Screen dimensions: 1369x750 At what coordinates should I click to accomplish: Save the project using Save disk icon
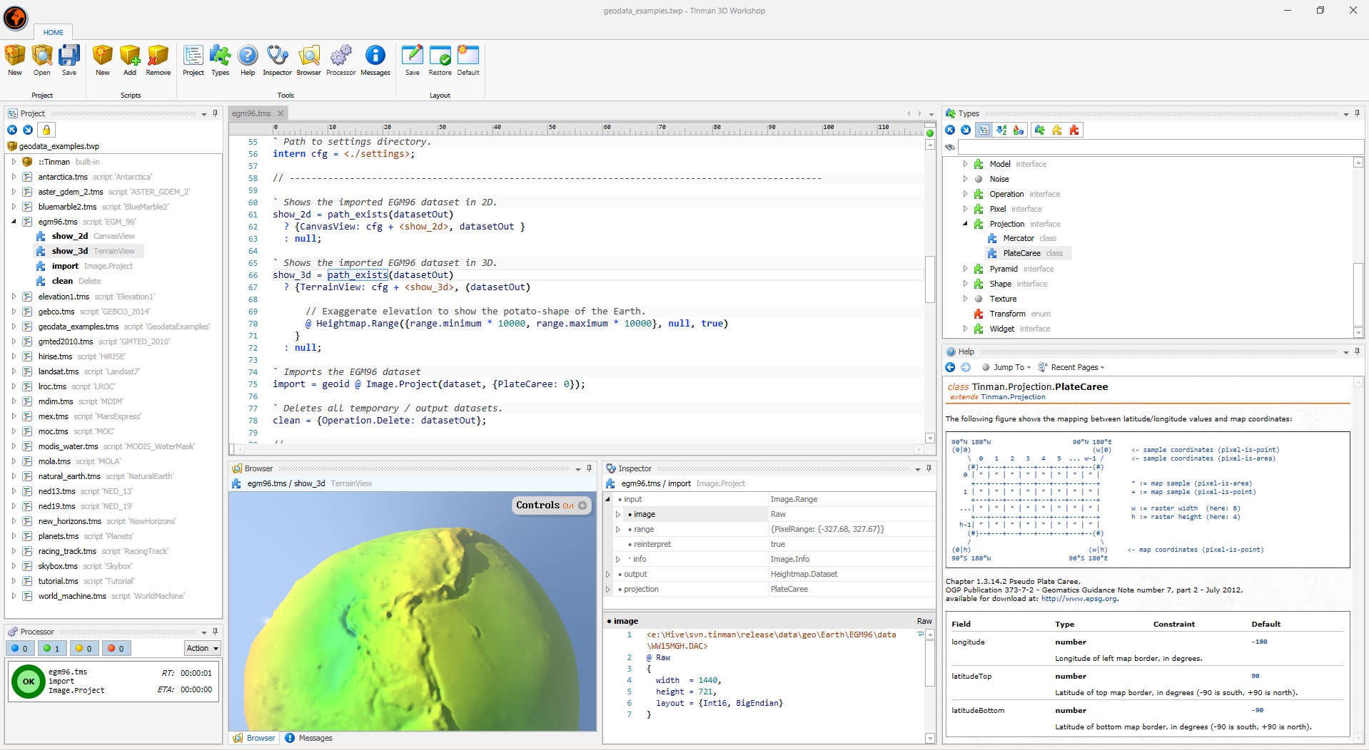(x=69, y=60)
